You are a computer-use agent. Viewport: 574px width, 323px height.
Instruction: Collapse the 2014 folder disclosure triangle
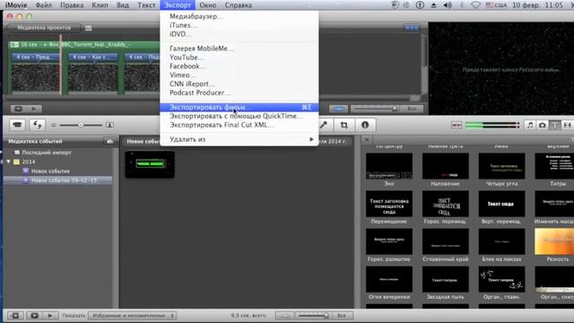8,161
